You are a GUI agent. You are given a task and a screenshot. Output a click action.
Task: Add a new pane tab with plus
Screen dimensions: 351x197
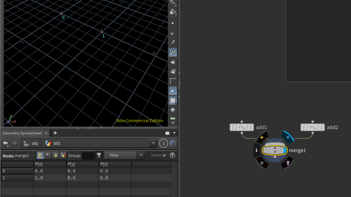tap(55, 133)
